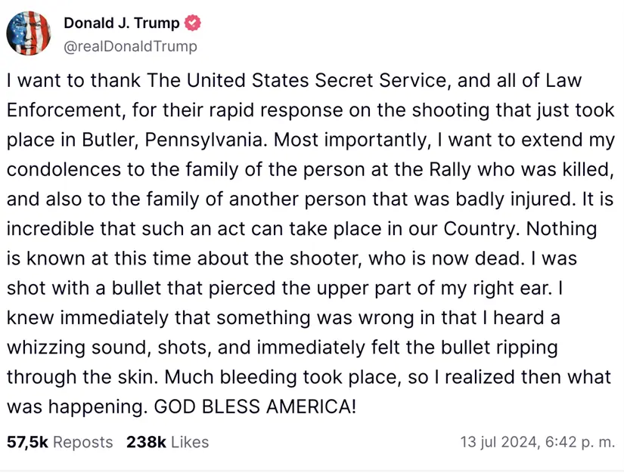Click the American flag profile avatar

29,34
